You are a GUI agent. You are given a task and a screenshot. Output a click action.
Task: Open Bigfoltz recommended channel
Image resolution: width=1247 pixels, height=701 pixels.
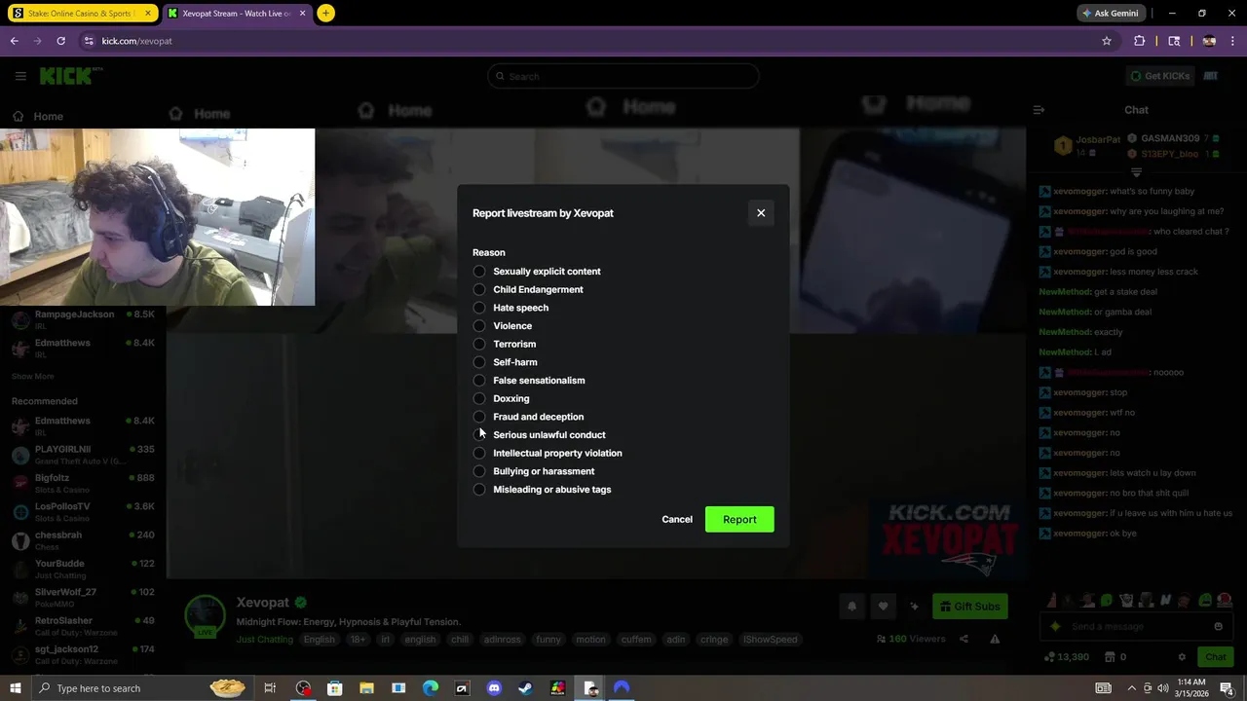click(x=83, y=483)
